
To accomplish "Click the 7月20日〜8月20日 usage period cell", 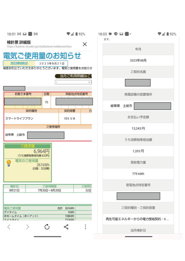I will (x=49, y=190).
